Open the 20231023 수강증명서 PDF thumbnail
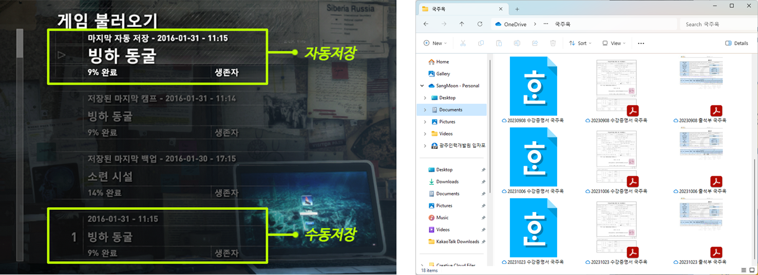The height and width of the screenshot is (275, 758). pyautogui.click(x=616, y=227)
